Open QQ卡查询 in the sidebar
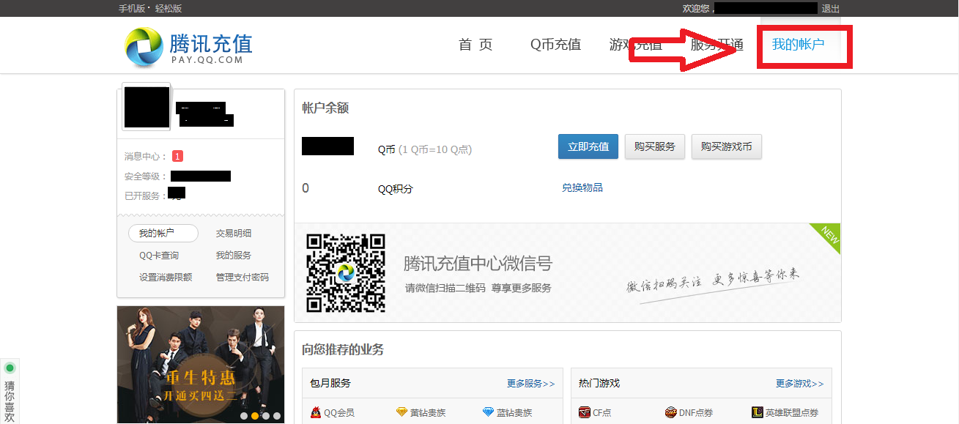Viewport: 959px width, 424px height. [x=159, y=256]
